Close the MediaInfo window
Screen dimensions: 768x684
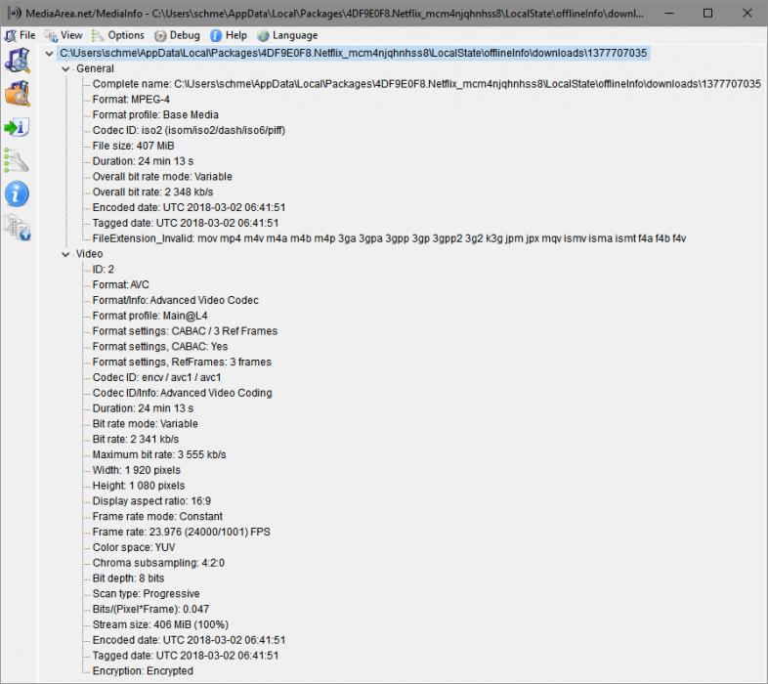point(747,13)
